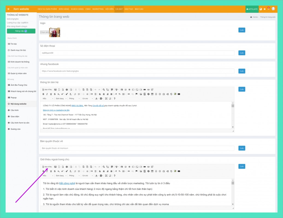Click the Underline icon in the Giới thiệu editor
Image resolution: width=283 pixels, height=218 pixels.
click(51, 171)
